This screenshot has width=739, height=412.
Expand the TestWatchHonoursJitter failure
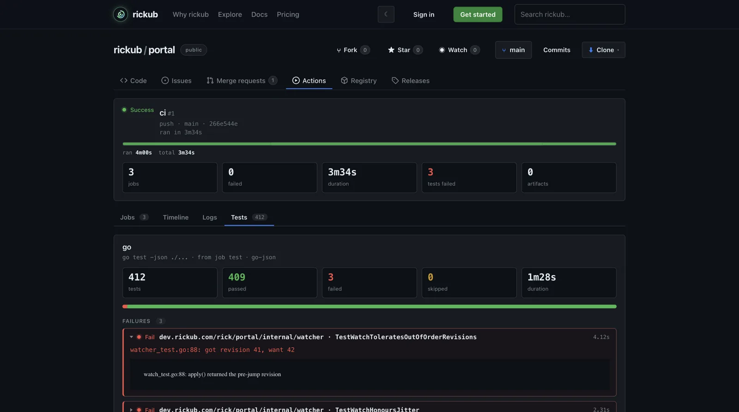(131, 410)
